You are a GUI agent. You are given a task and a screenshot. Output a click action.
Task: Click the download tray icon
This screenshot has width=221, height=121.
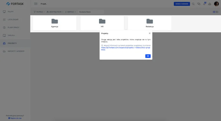210,4
